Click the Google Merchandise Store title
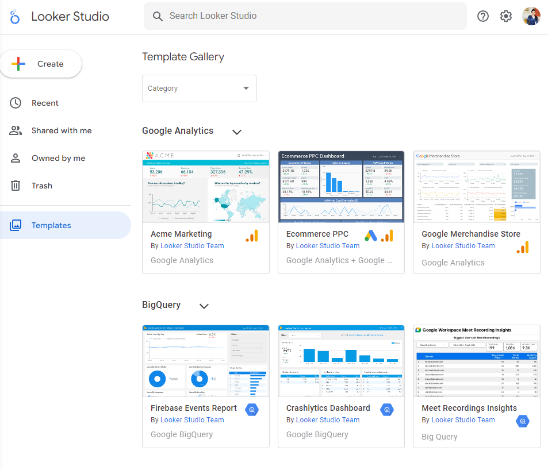 471,234
